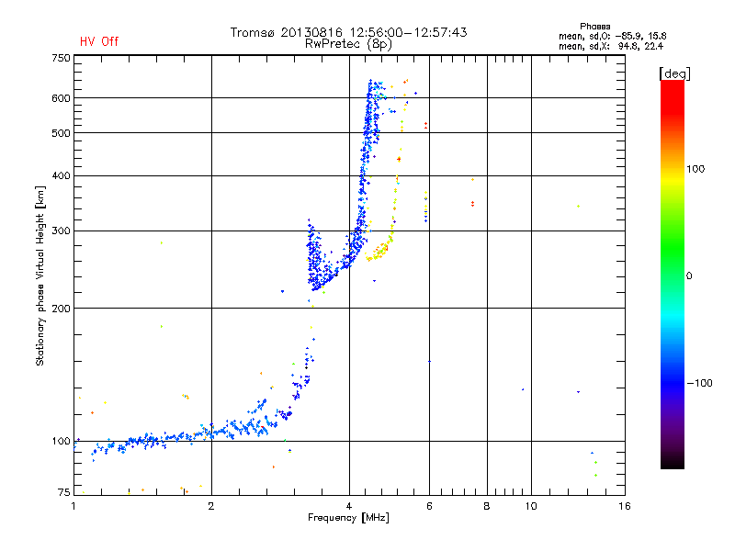Click the x-axis tick label 1
The image size is (735, 551).
tap(73, 506)
